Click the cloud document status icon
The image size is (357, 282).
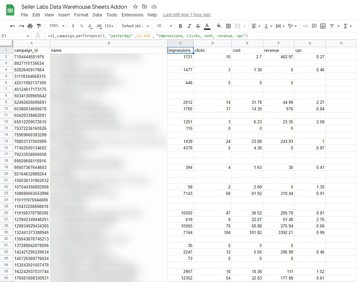(x=154, y=7)
